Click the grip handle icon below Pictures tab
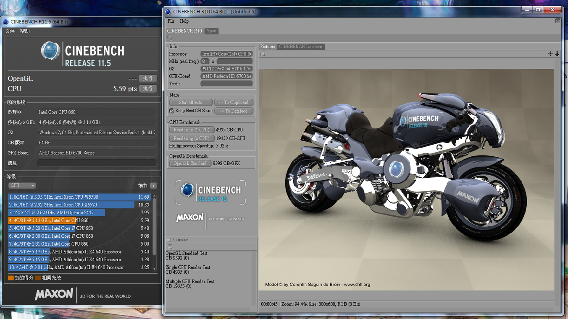568x319 pixels. coord(262,54)
